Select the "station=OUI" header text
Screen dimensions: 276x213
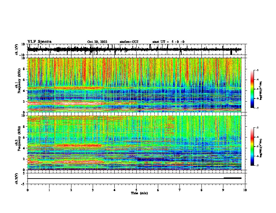[129, 42]
